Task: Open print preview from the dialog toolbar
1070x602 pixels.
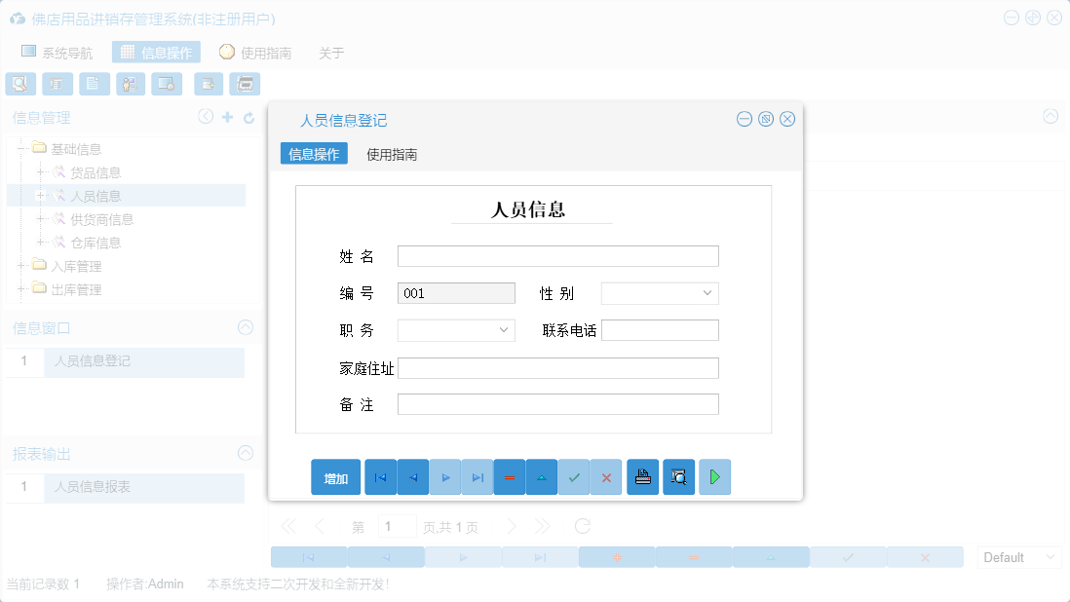Action: (678, 476)
